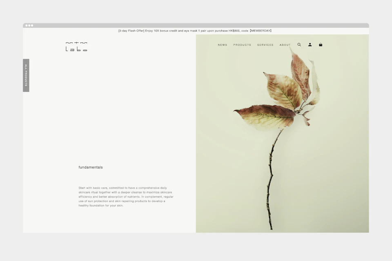Open the ALL PRODUCTS side tab
The width and height of the screenshot is (392, 261).
[26, 75]
